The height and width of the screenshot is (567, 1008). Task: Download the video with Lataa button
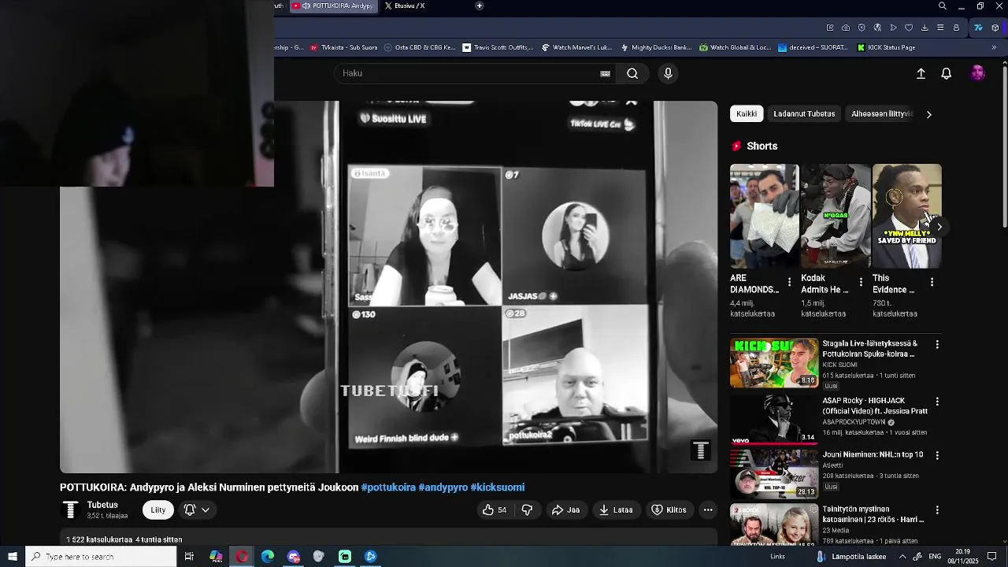pos(616,510)
